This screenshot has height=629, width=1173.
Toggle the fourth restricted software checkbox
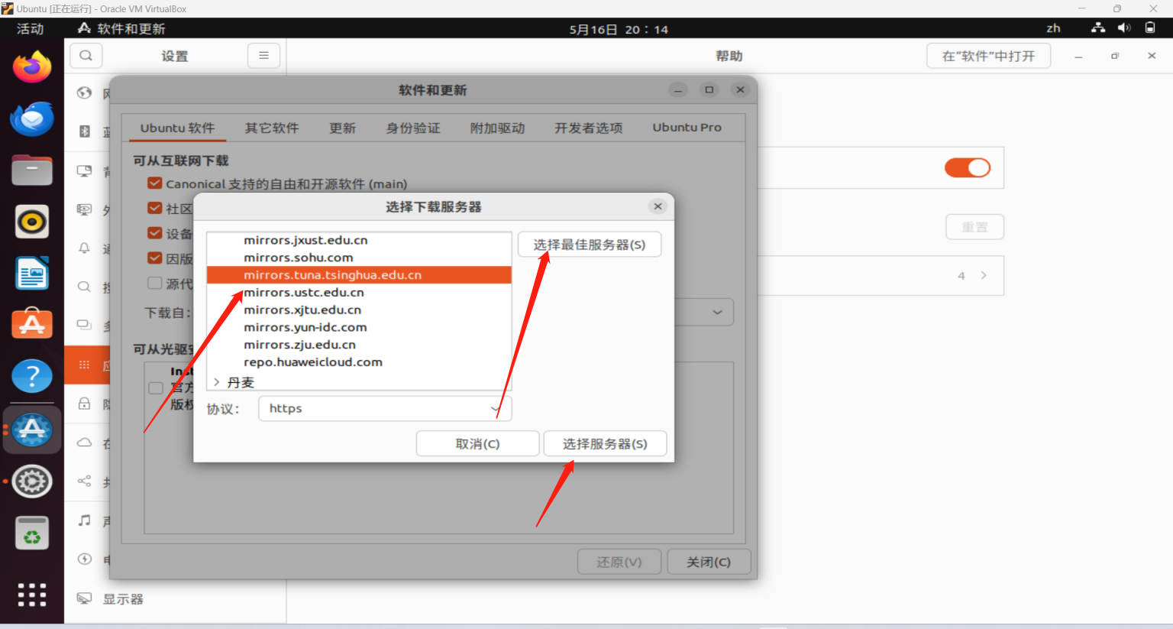pos(155,258)
